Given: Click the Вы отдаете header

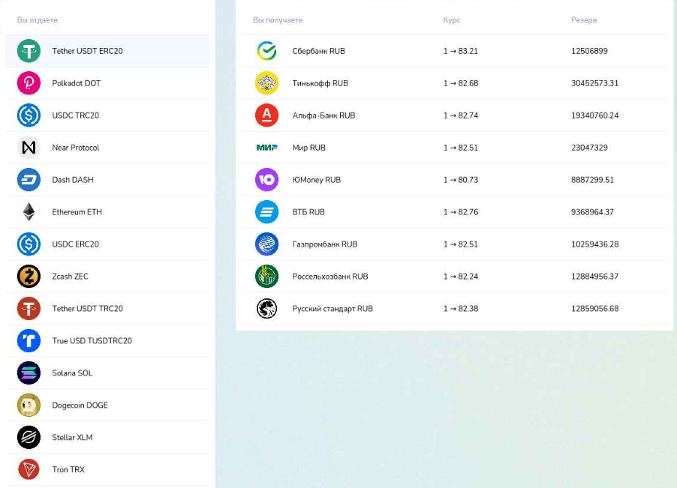Looking at the screenshot, I should tap(37, 19).
